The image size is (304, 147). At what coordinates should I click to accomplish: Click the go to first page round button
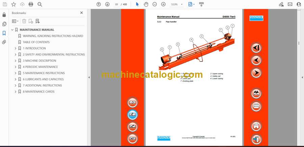coord(256,48)
